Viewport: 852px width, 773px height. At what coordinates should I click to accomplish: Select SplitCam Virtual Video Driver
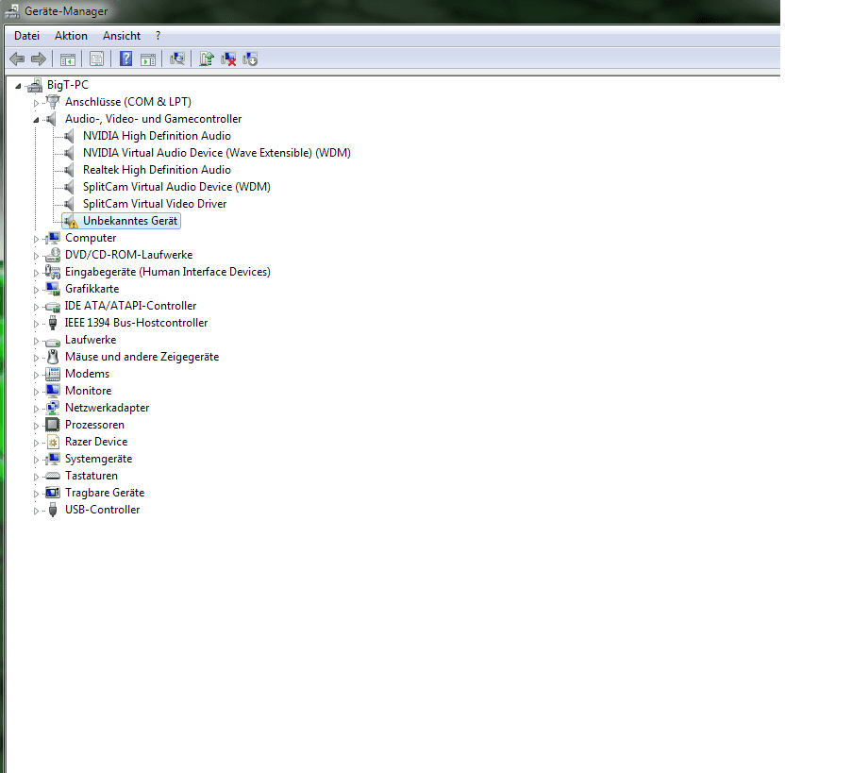[155, 204]
